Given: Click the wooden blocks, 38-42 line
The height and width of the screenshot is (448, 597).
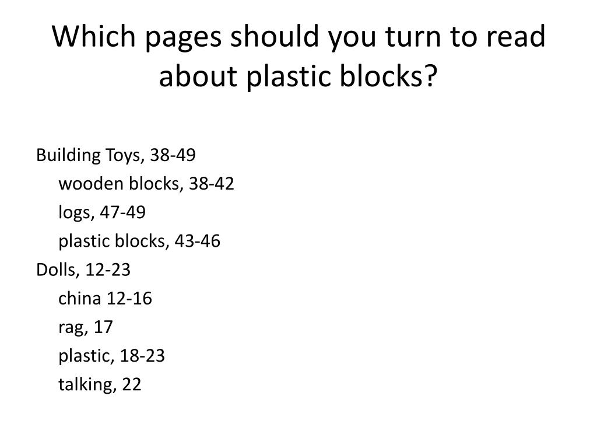Looking at the screenshot, I should (x=146, y=184).
